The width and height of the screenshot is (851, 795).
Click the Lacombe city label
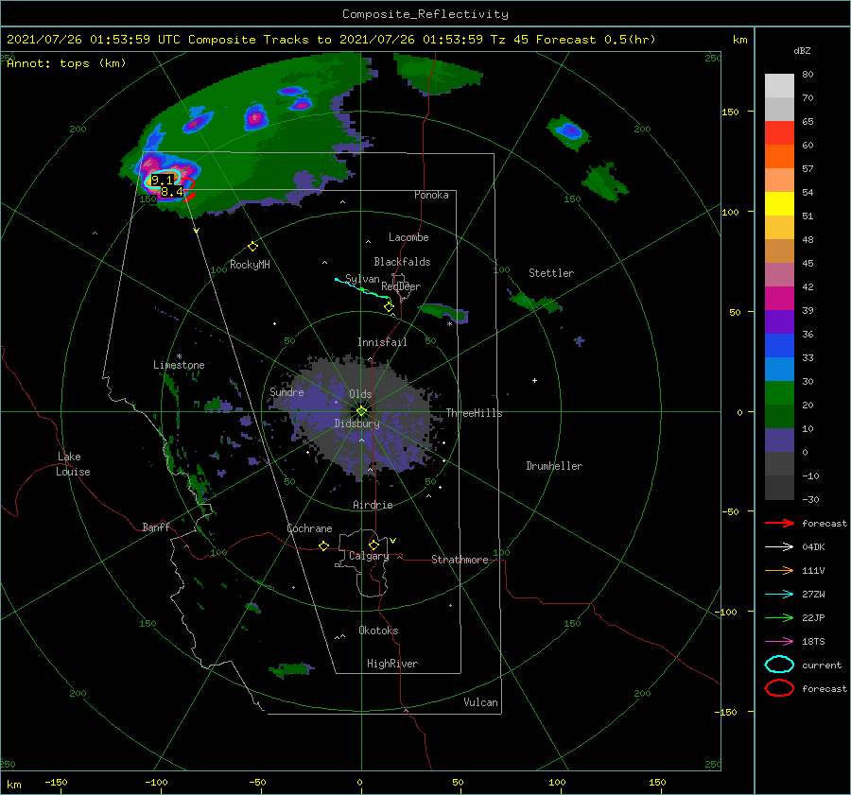tap(408, 237)
